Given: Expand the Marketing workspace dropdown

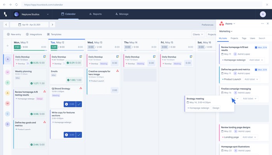Looking at the screenshot, I should coord(226,31).
